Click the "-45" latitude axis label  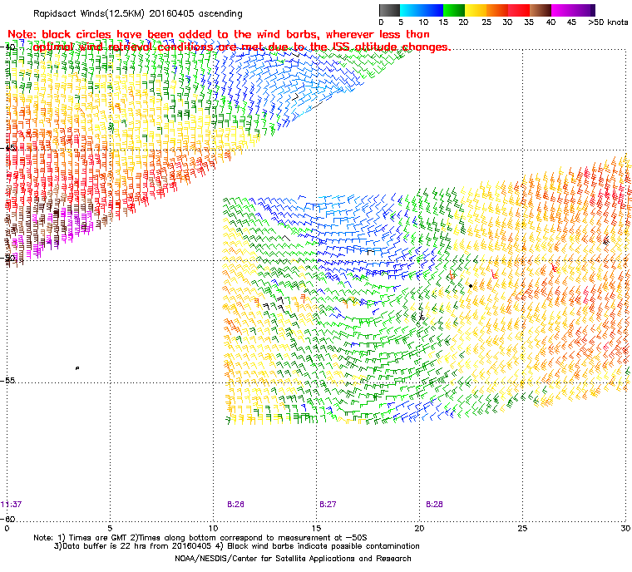[x=8, y=148]
